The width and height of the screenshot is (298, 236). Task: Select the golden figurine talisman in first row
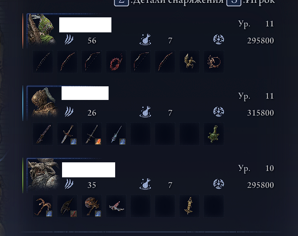point(189,61)
